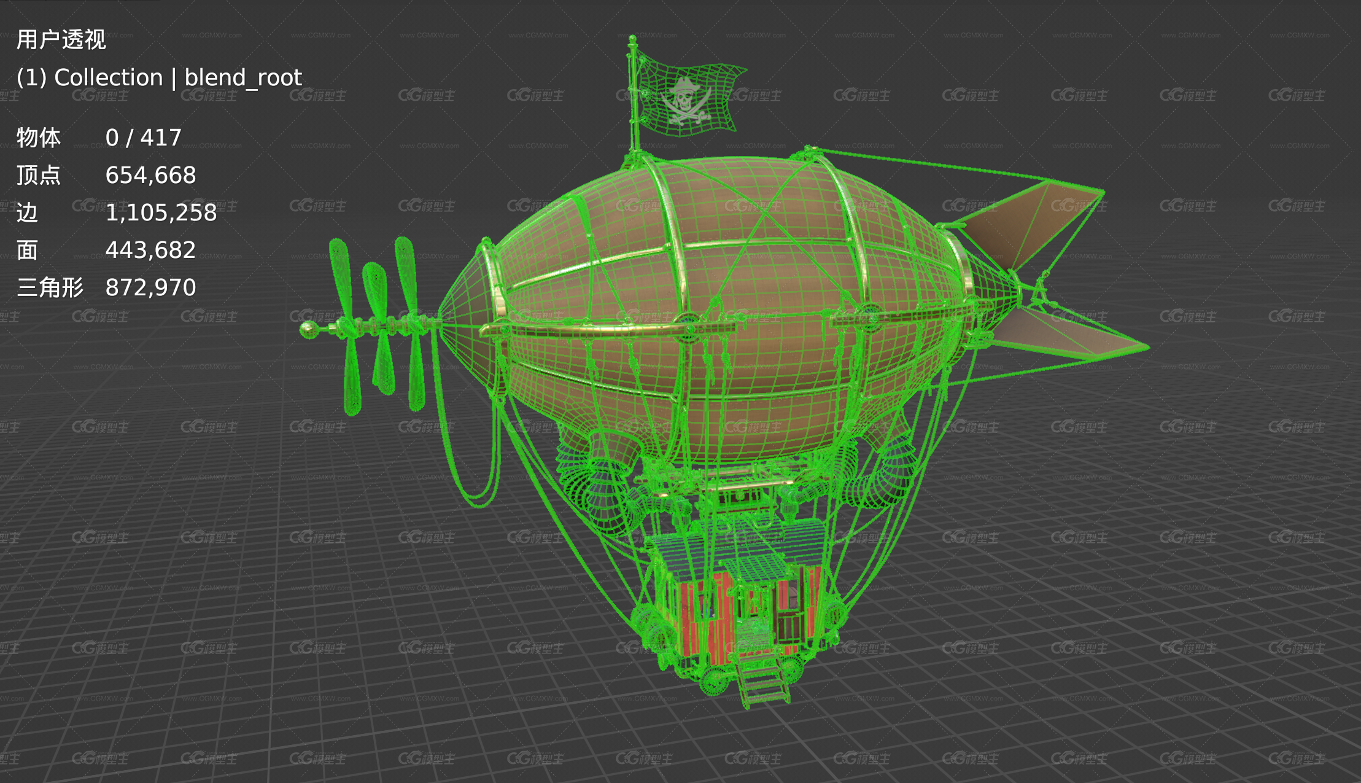Select the boarding ladder under the gondola
The height and width of the screenshot is (783, 1361).
click(761, 679)
